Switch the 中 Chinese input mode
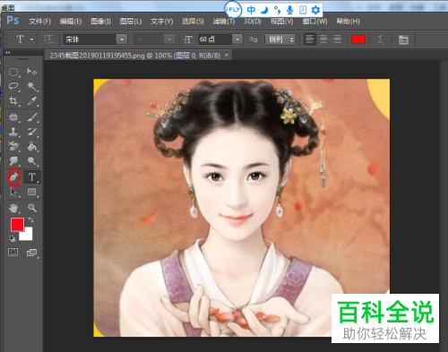Screen dimensions: 448x352 pos(251,10)
